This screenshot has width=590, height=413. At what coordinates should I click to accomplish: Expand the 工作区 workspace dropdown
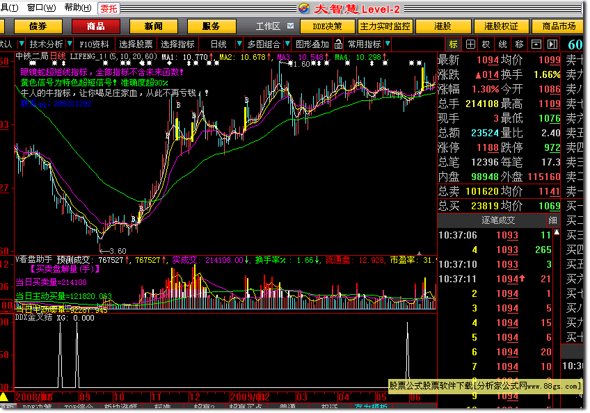pos(291,26)
